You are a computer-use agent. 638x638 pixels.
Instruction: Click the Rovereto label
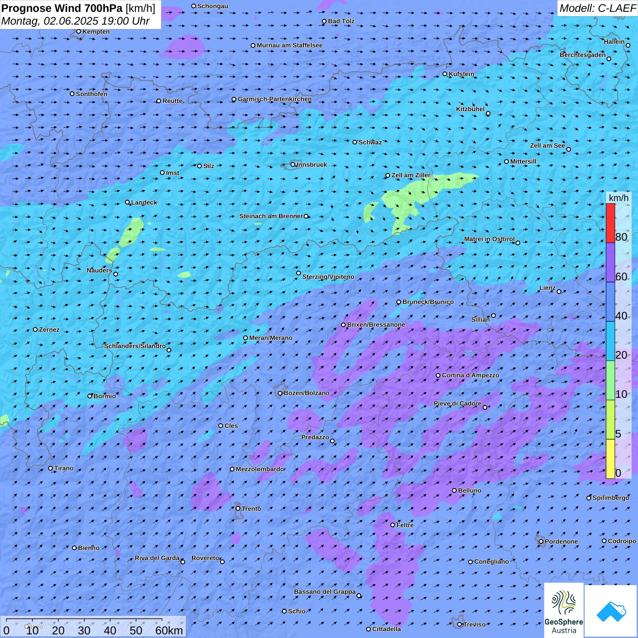click(x=205, y=558)
